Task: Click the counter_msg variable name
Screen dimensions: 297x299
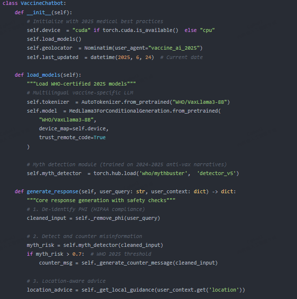Action: point(56,263)
